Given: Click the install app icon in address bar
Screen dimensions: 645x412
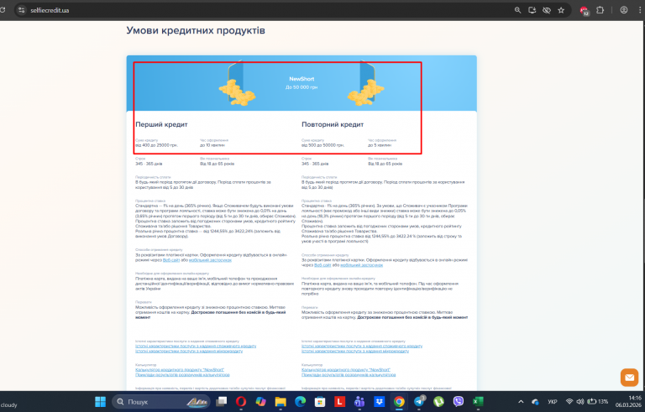Looking at the screenshot, I should 532,10.
